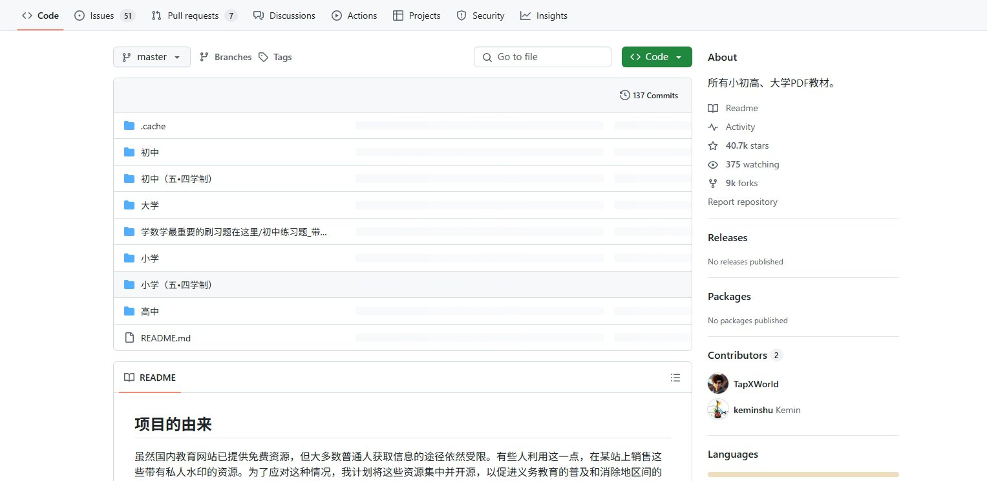Viewport: 987px width, 481px height.
Task: Open the Releases heading link
Action: point(727,238)
